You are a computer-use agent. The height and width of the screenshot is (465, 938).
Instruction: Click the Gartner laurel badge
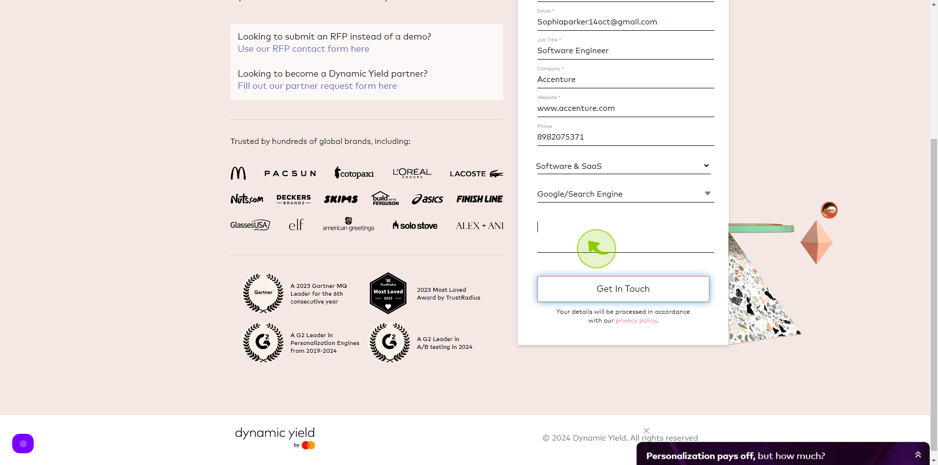click(263, 293)
